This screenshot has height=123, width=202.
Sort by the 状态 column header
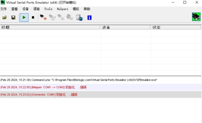176,27
